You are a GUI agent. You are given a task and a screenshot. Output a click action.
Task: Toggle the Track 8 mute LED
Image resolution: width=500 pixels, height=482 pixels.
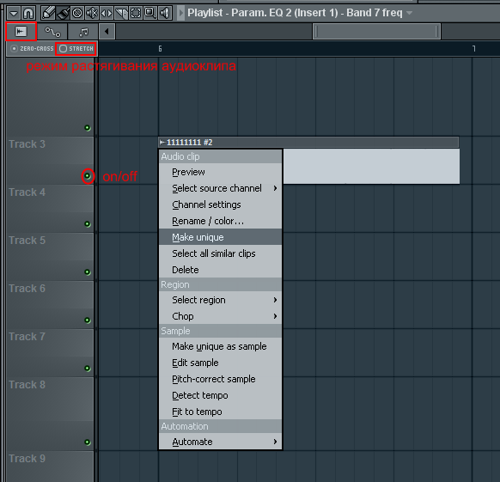click(88, 442)
